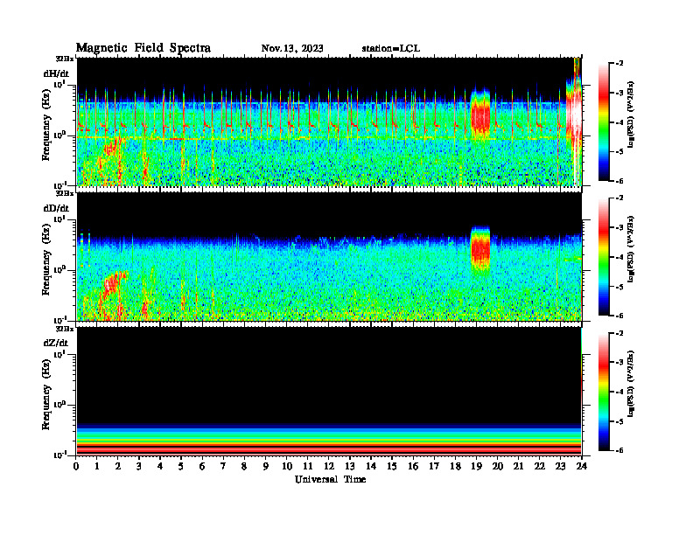Click the red burst near 19 UT in dH/dt panel

click(480, 115)
